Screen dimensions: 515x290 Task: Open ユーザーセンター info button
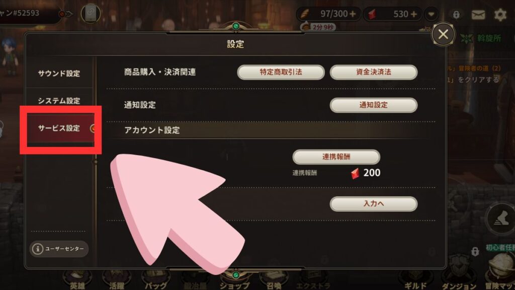coord(59,249)
